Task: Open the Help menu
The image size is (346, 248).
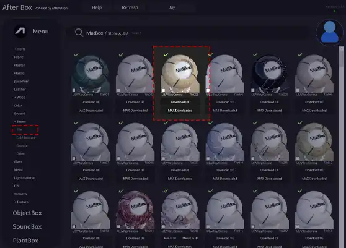Action: click(97, 7)
